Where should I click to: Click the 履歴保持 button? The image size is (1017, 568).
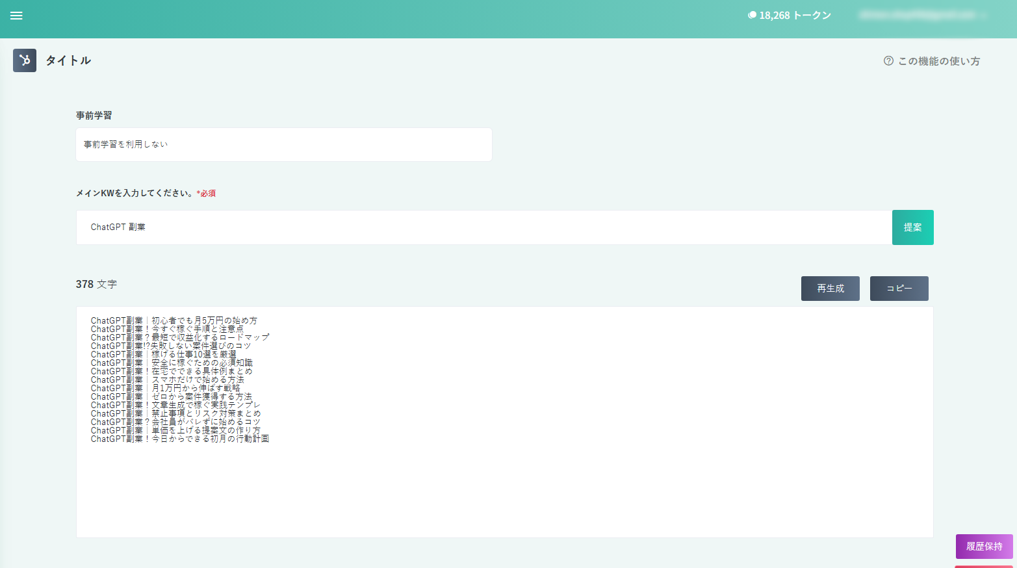(x=985, y=547)
